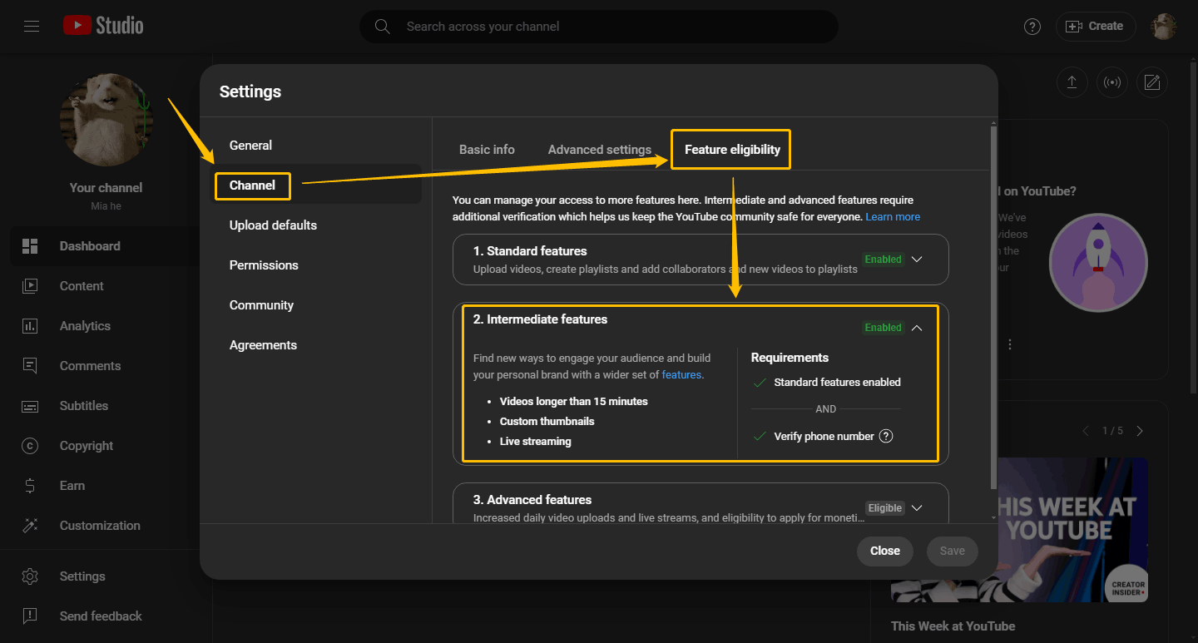1198x643 pixels.
Task: Expand the Advanced features section chevron
Action: click(x=917, y=507)
